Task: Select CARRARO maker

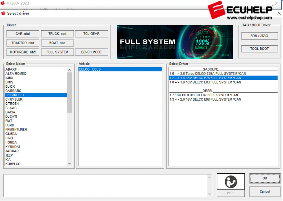Action: pos(36,91)
